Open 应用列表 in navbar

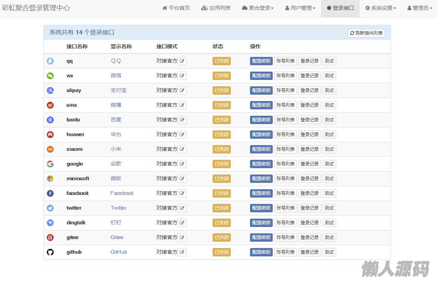[216, 8]
